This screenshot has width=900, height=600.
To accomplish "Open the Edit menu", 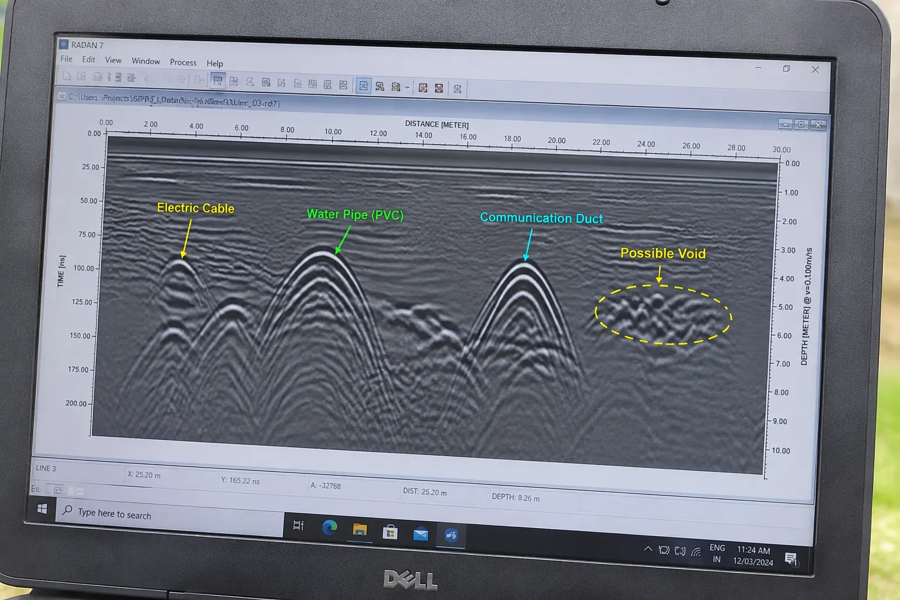I will [x=88, y=60].
